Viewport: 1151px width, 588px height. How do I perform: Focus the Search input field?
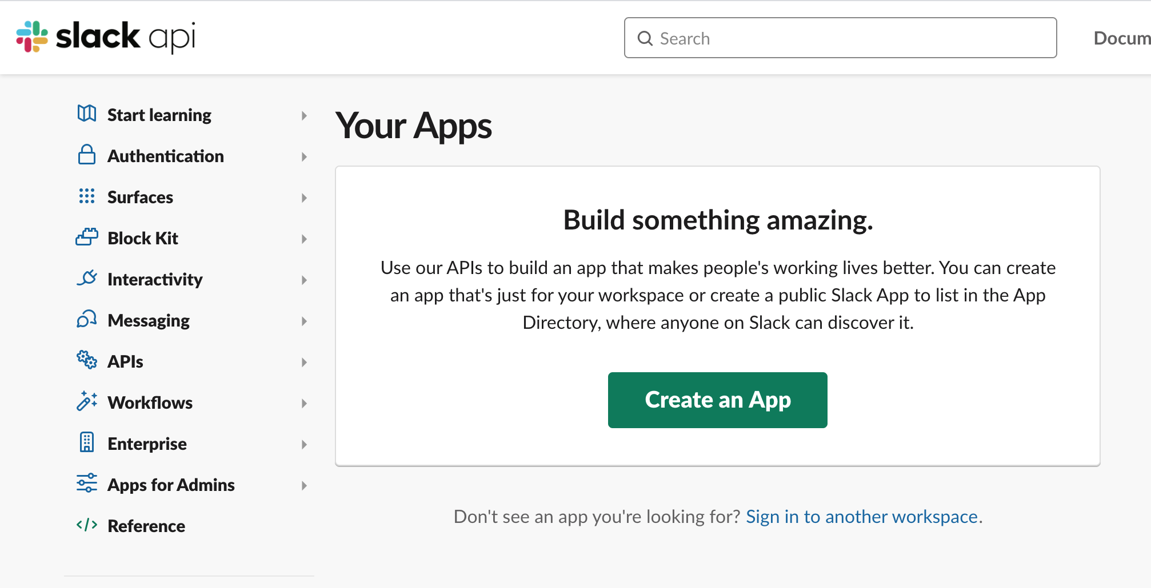(x=840, y=38)
